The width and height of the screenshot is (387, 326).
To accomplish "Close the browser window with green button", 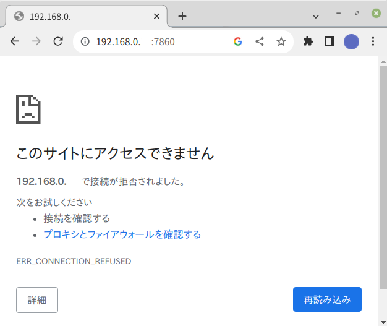I will click(376, 13).
